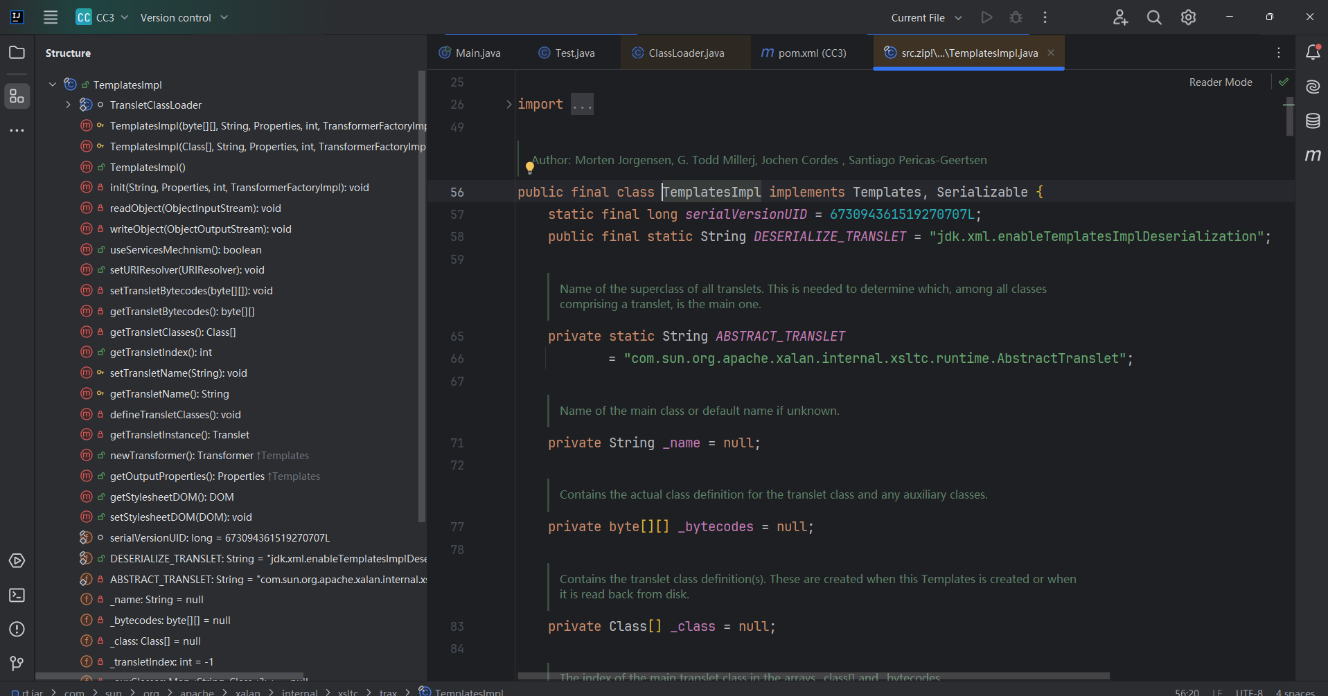Image resolution: width=1328 pixels, height=696 pixels.
Task: Click the TemplatesImpl breadcrumb
Action: coord(461,692)
